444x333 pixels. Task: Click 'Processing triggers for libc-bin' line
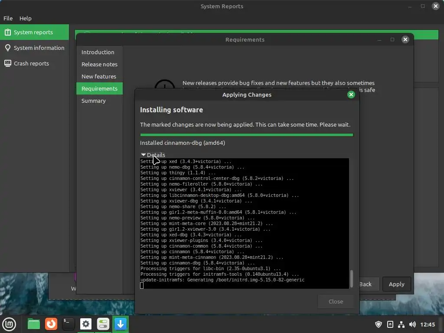coord(210,268)
